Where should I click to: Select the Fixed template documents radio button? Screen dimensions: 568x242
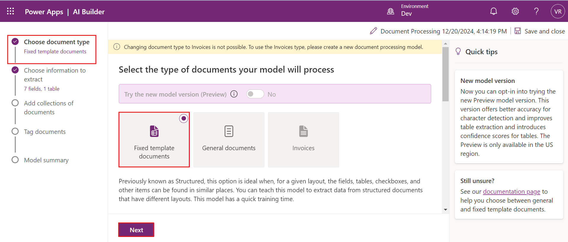coord(184,118)
